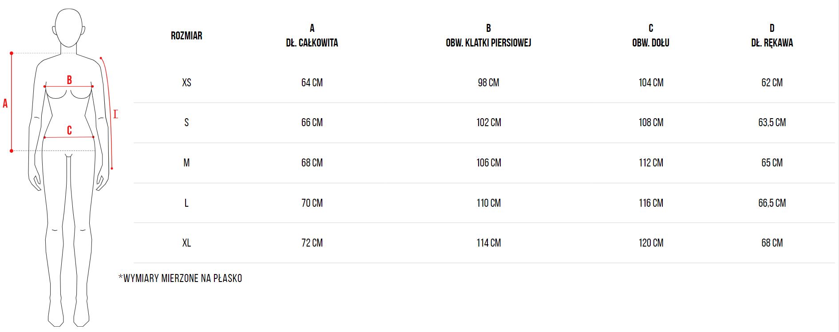
Task: Click the WYMIARY MIERZONE NA PŁASKO footnote
Action: pos(180,278)
